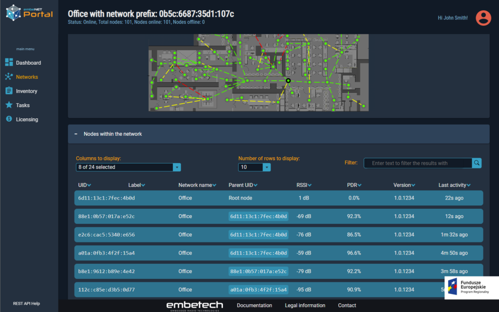Open the Documentation footer link
Viewport: 499px width, 312px height.
coord(254,305)
